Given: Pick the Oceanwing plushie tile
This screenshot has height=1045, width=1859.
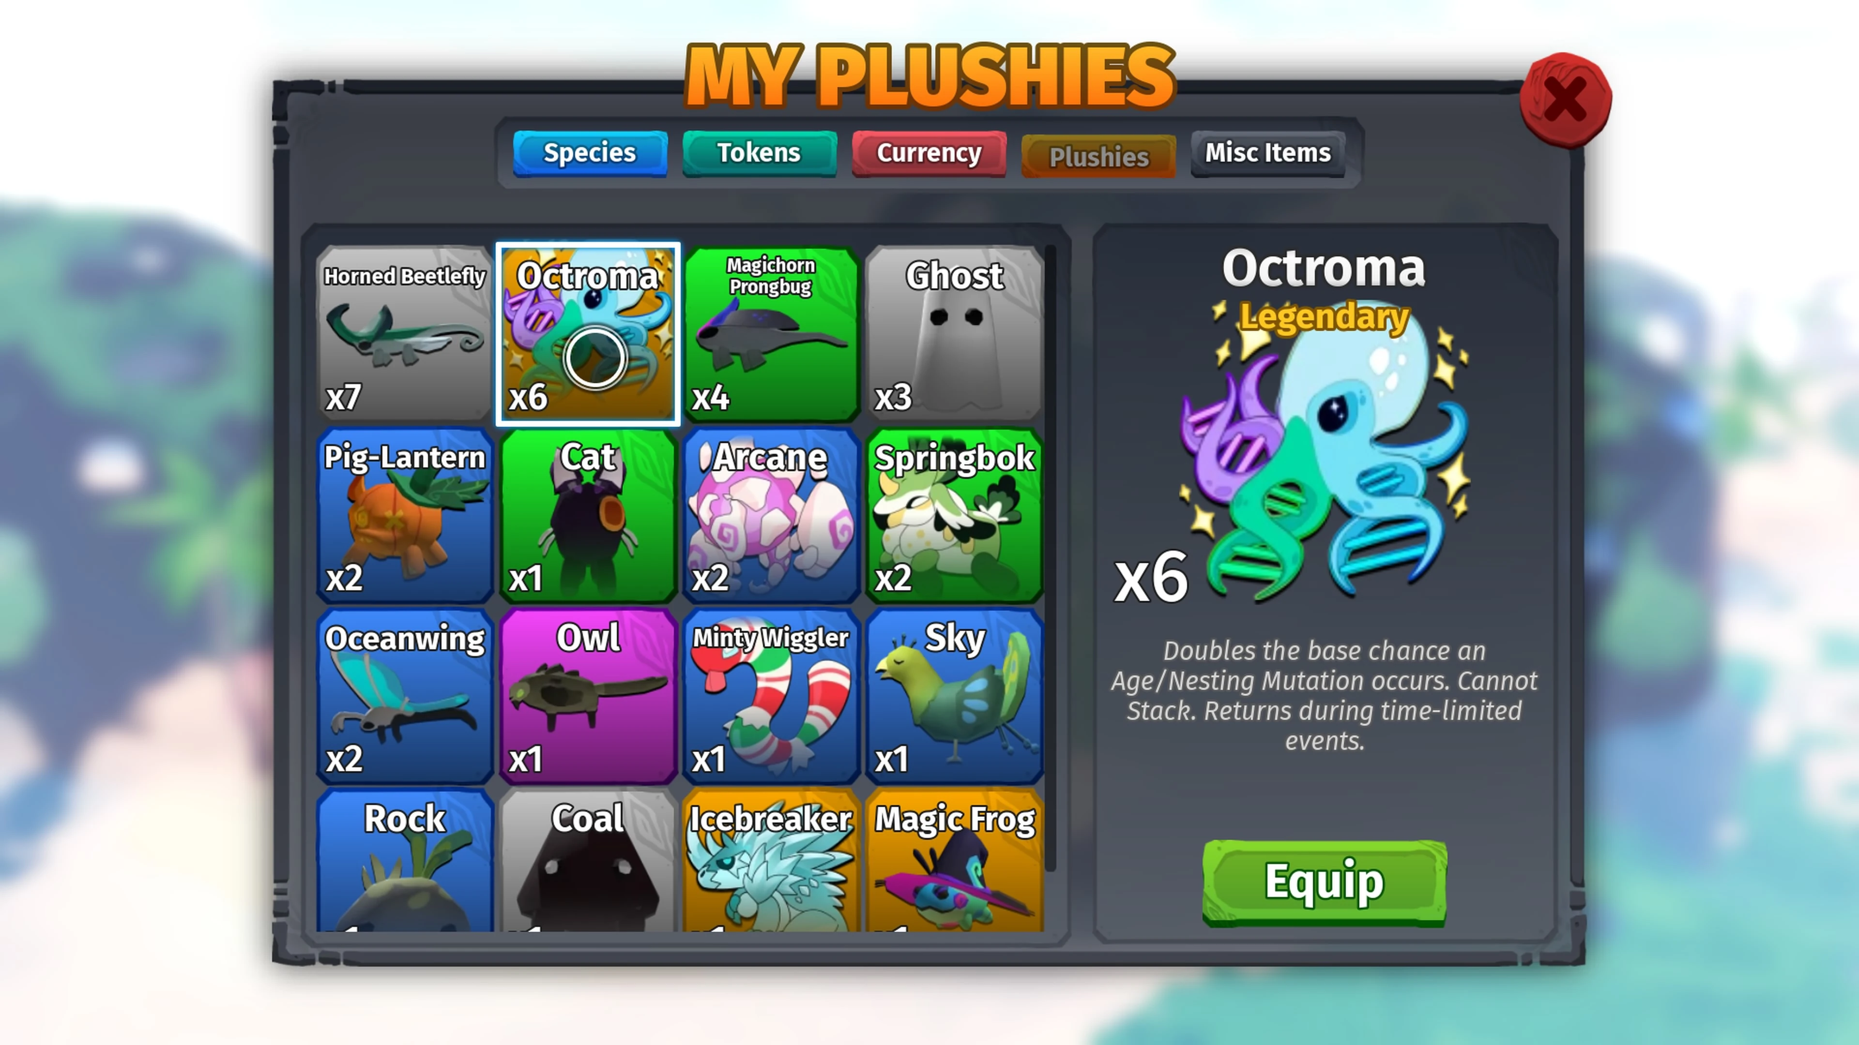Looking at the screenshot, I should point(405,697).
